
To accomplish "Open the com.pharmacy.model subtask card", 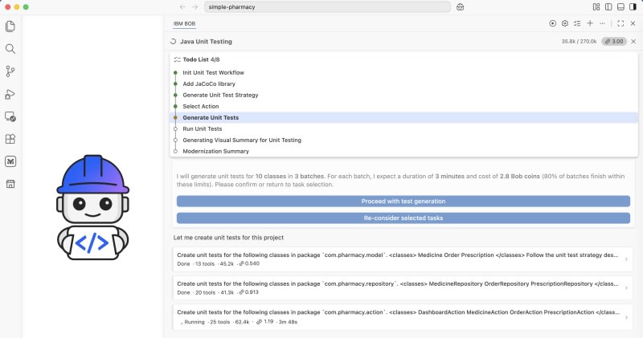I will 403,259.
